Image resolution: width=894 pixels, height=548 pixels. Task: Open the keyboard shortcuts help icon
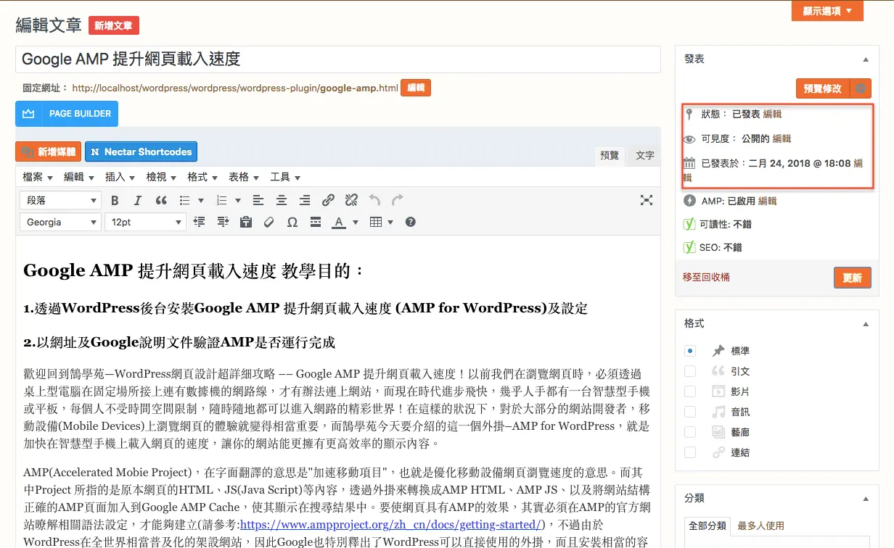pos(411,223)
